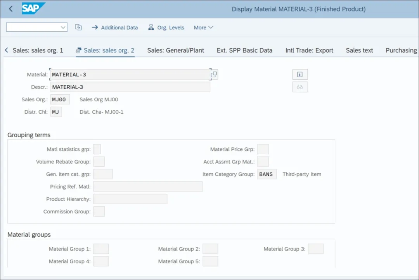Click the Product Hierarchy field
Screen dimensions: 419x280
coord(130,199)
